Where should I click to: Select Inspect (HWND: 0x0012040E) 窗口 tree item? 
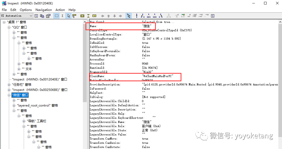[x=40, y=79]
